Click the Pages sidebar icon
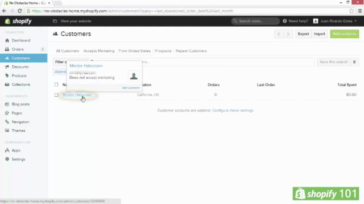 click(x=7, y=113)
